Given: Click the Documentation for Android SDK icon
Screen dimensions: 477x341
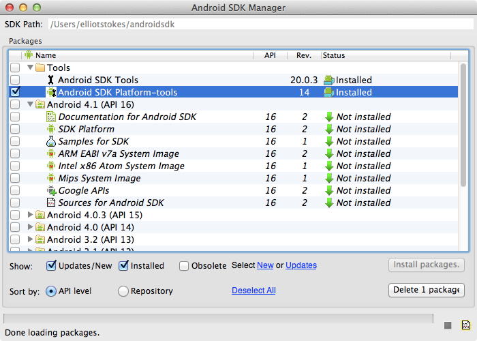Looking at the screenshot, I should tap(51, 117).
